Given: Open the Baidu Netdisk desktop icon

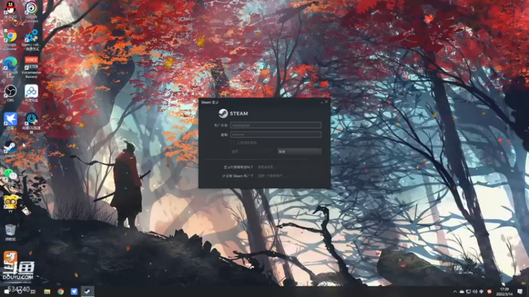Looking at the screenshot, I should pyautogui.click(x=31, y=93).
